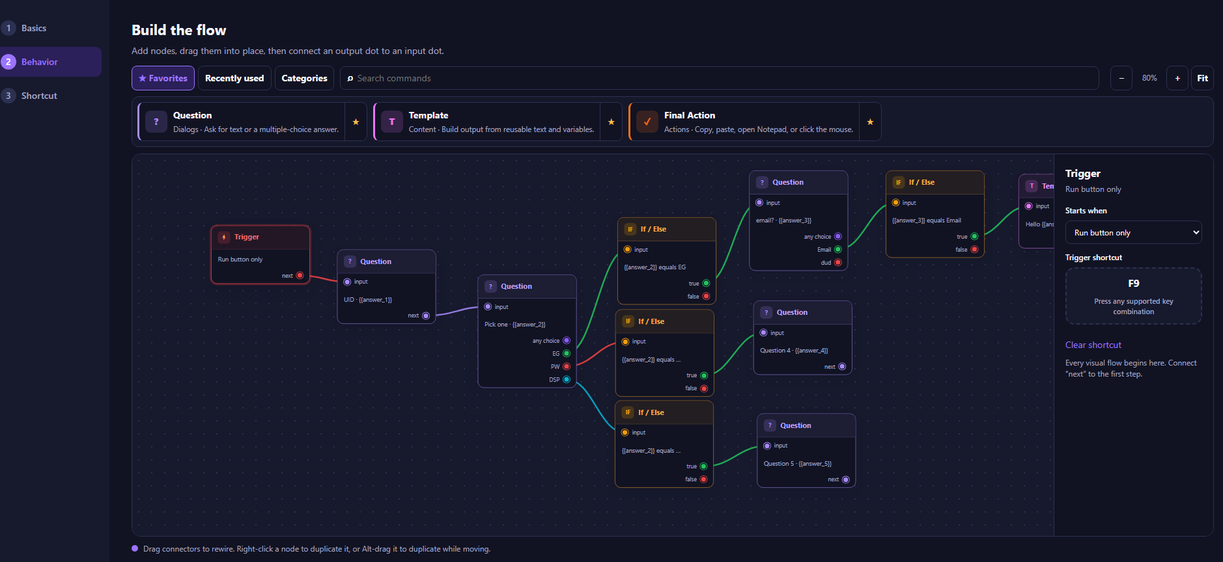Screen dimensions: 1223x562
Task: Click the false dot on the equals EG node
Action: point(706,297)
